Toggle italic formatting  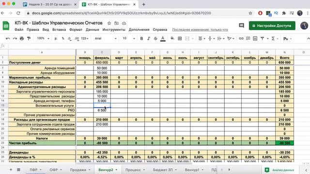[x=149, y=39]
